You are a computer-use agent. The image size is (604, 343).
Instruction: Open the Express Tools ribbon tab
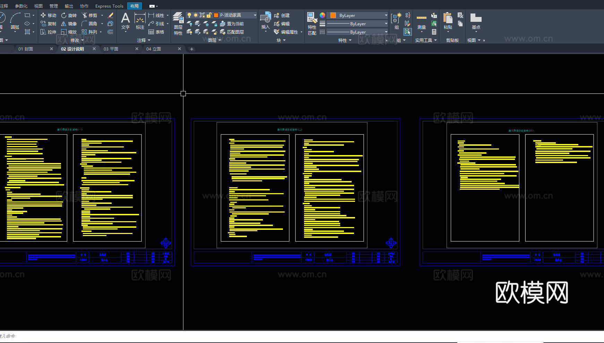click(109, 6)
